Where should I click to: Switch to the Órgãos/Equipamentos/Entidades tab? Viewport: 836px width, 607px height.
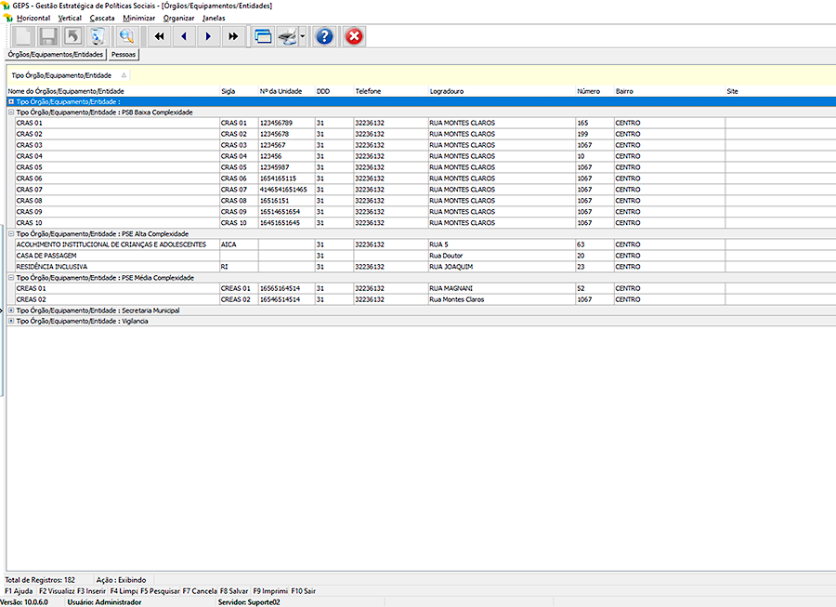(56, 55)
